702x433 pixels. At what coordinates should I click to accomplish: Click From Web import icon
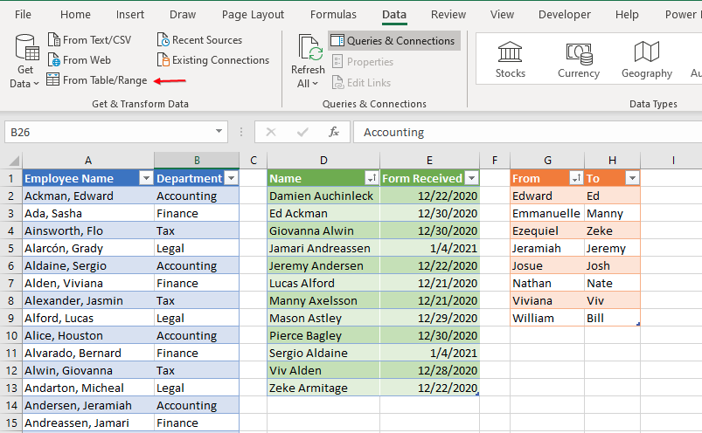tap(54, 60)
